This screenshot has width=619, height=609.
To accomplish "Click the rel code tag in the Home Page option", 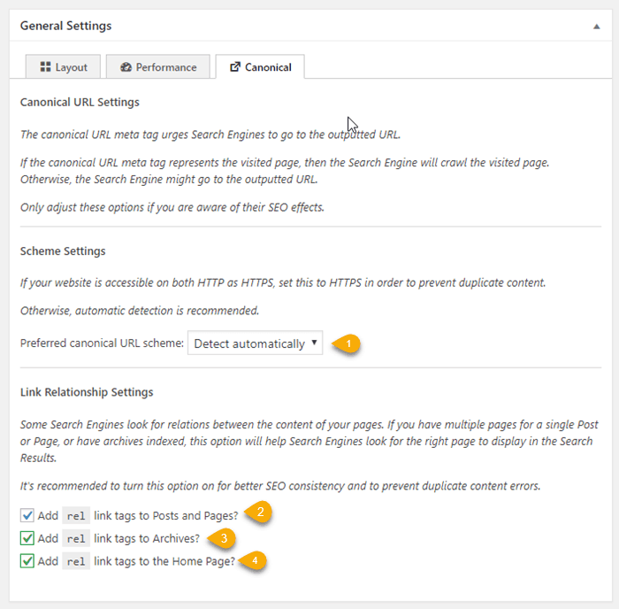I will [x=76, y=560].
